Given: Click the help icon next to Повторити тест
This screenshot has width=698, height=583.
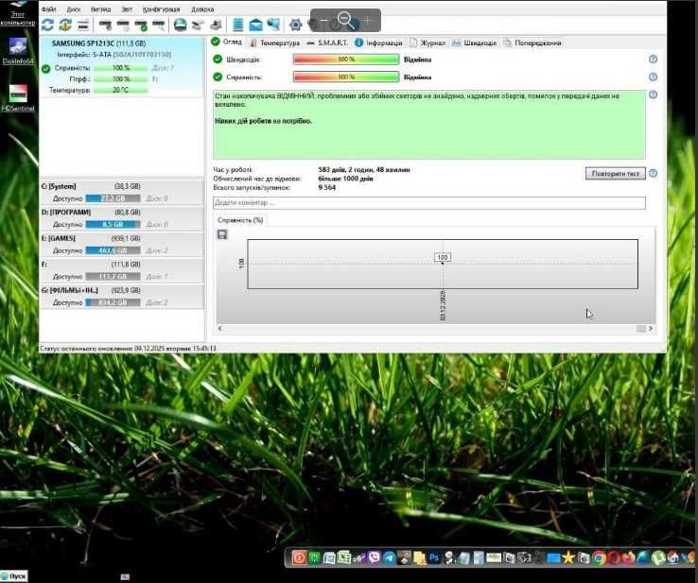Looking at the screenshot, I should pyautogui.click(x=653, y=174).
